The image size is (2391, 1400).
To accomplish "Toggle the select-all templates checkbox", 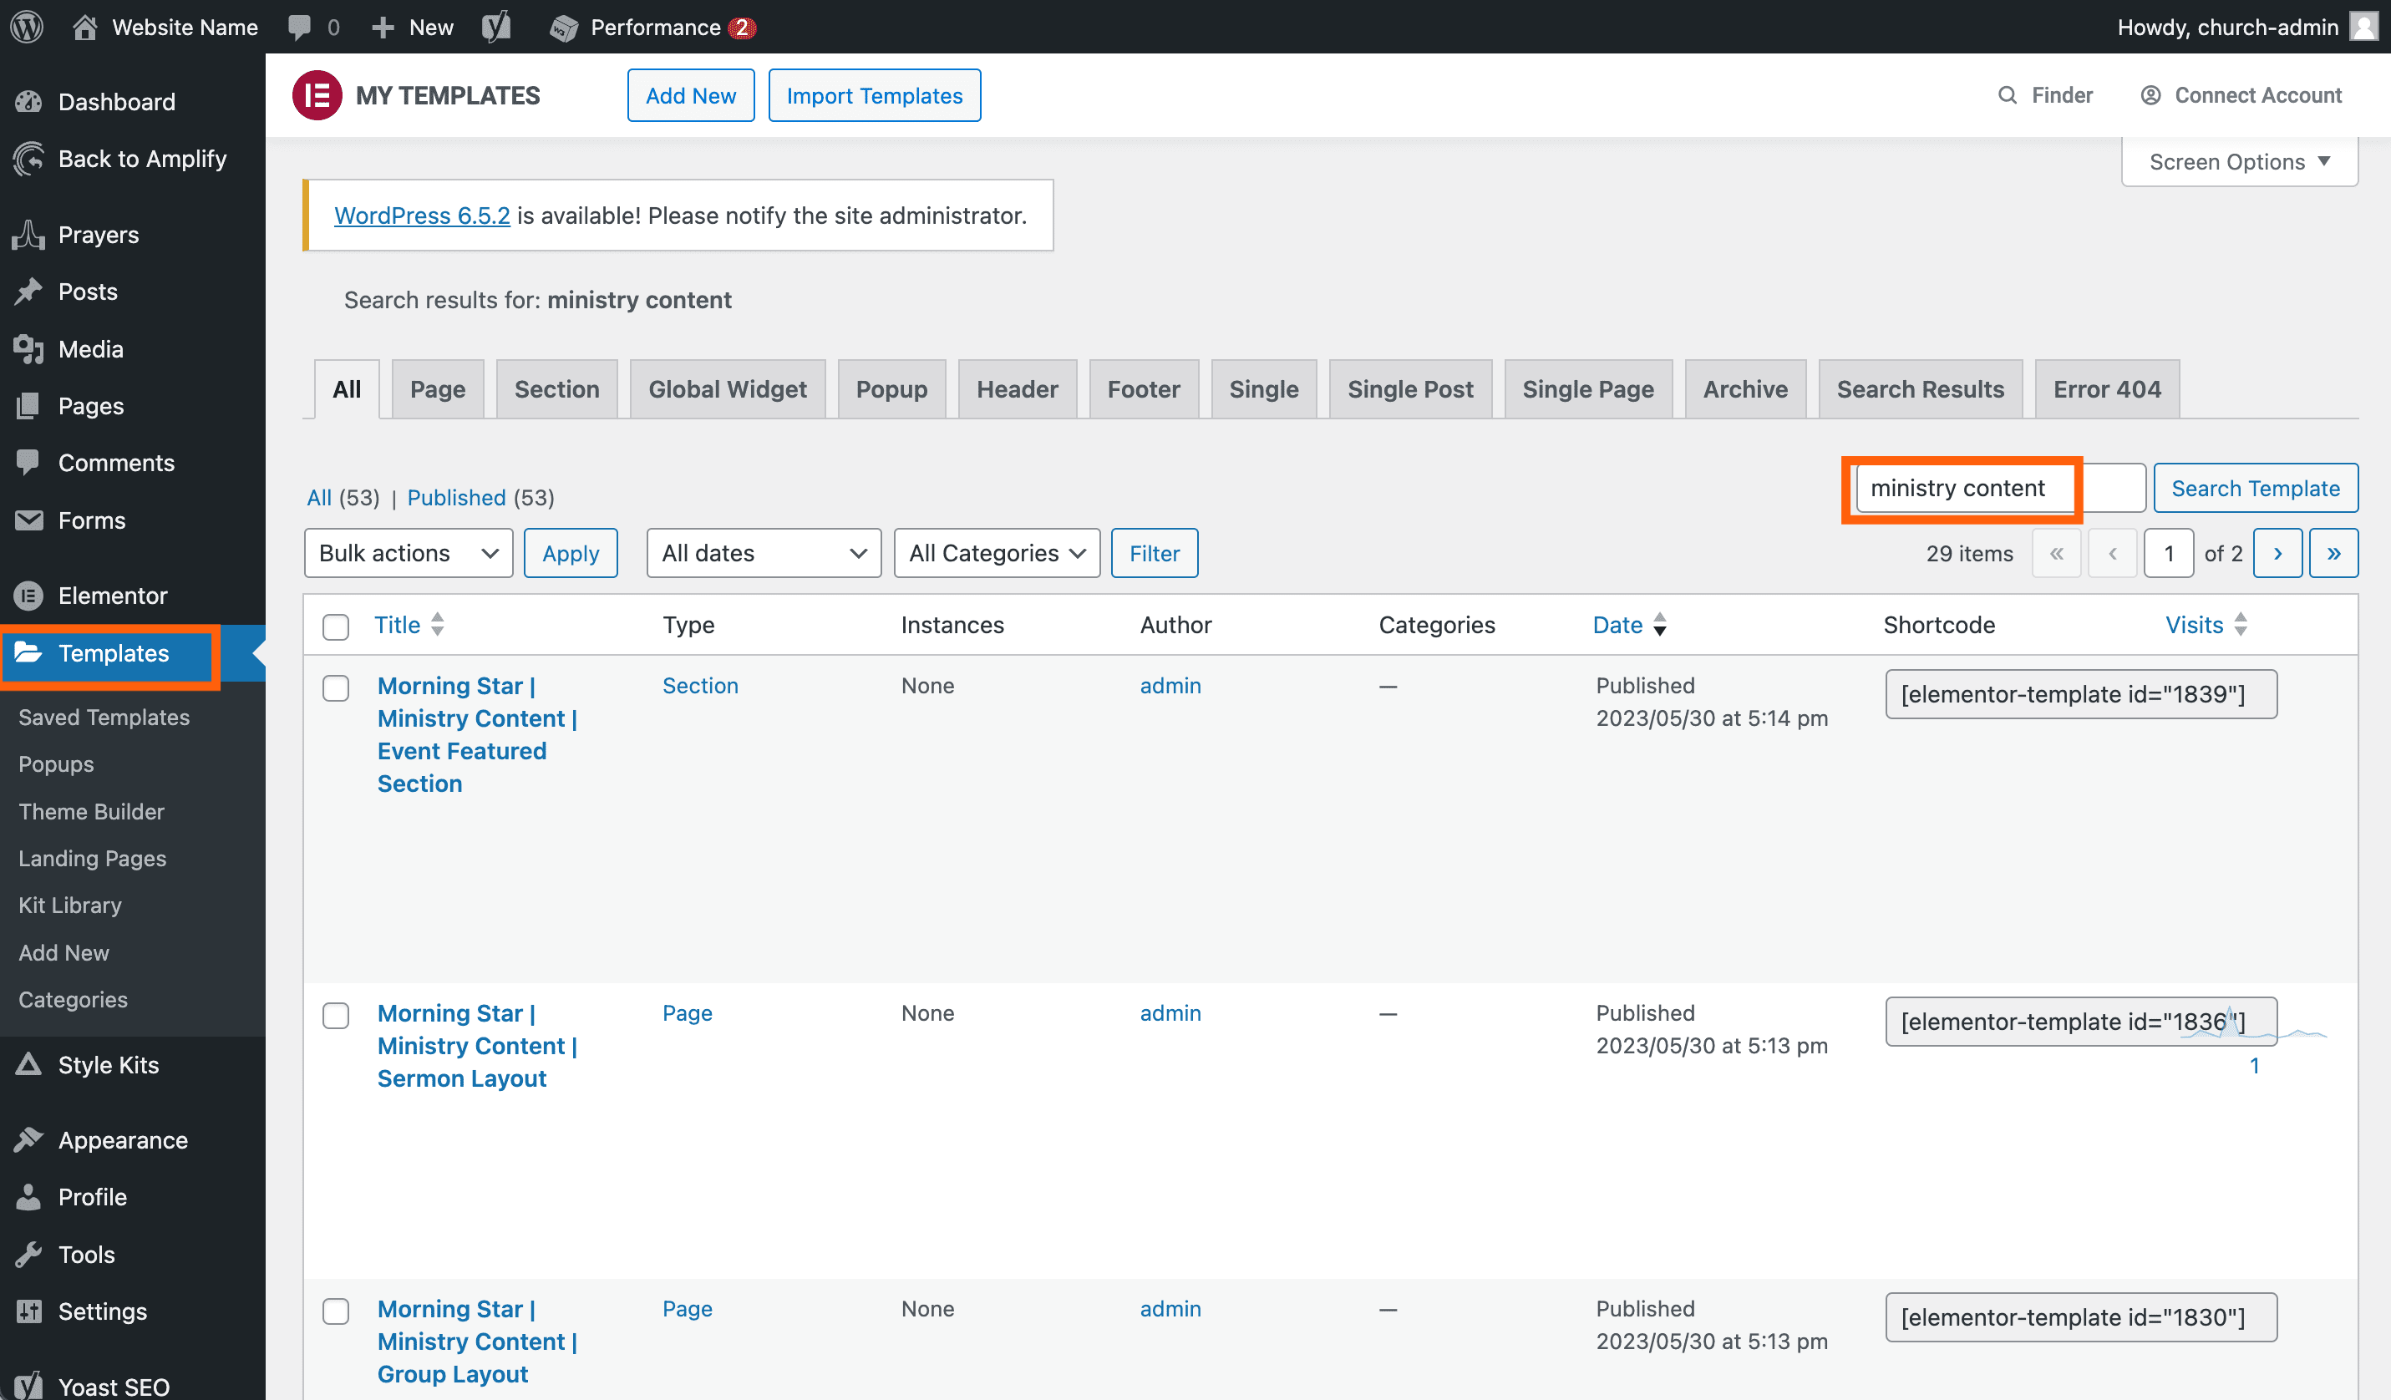I will [336, 626].
